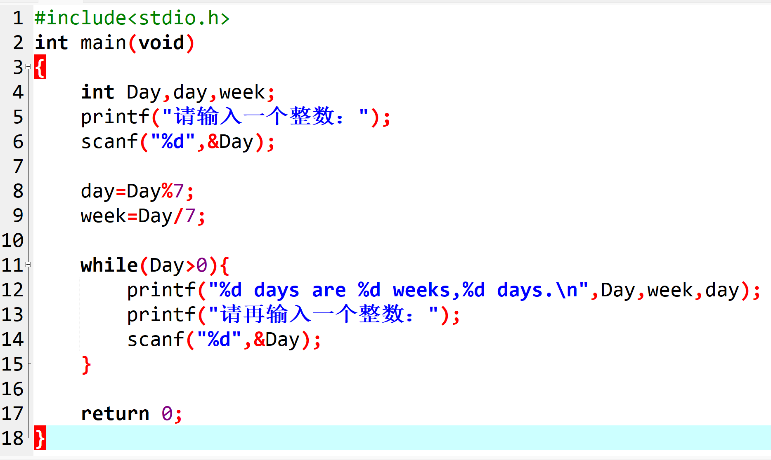Click line number 13 in the gutter

click(x=12, y=314)
